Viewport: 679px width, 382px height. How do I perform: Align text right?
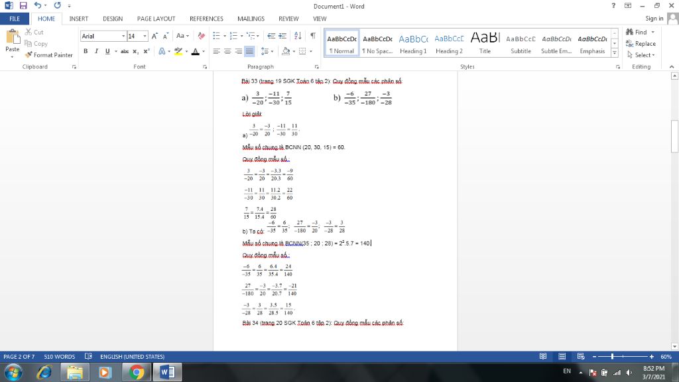point(238,51)
